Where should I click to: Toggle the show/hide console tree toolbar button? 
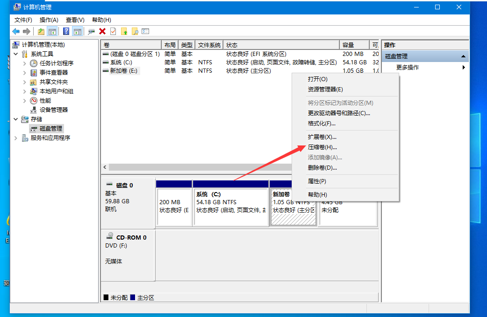pos(53,31)
